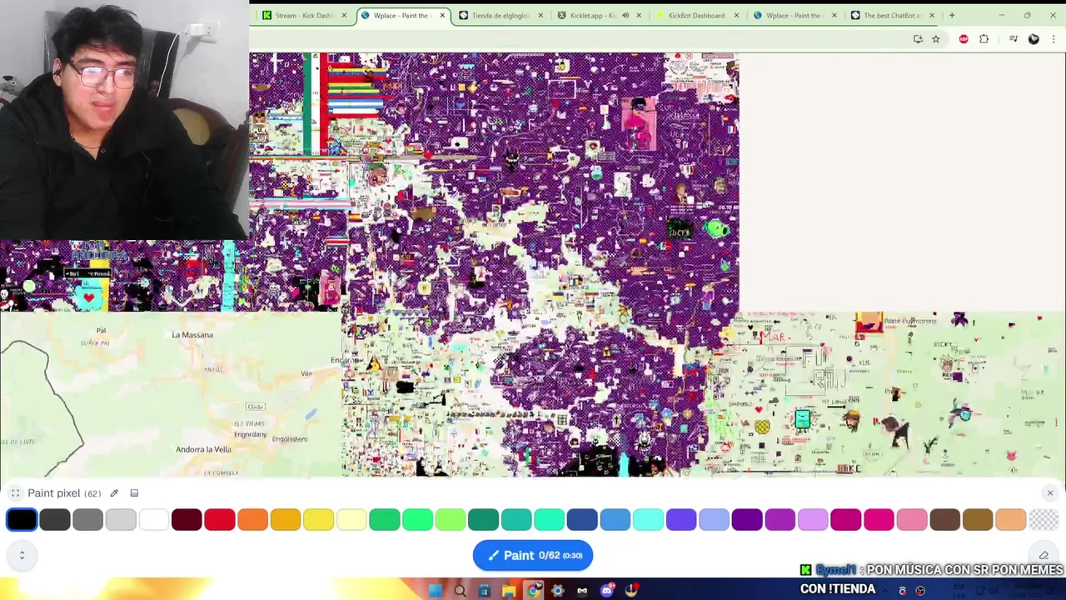Switch to Kicklet.app tab
Screen dimensions: 1066x600
click(593, 15)
